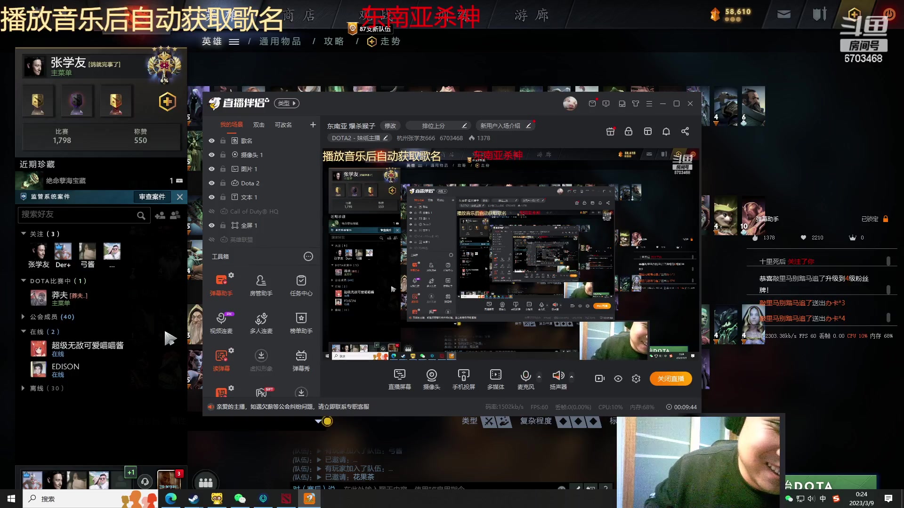Open 房管助手 room manager tool
The height and width of the screenshot is (508, 904).
[x=261, y=285]
